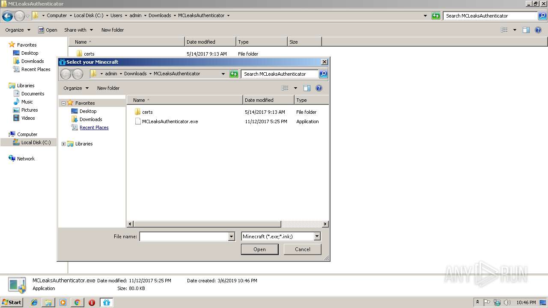Click the dialog Cancel button
The width and height of the screenshot is (548, 308).
303,249
